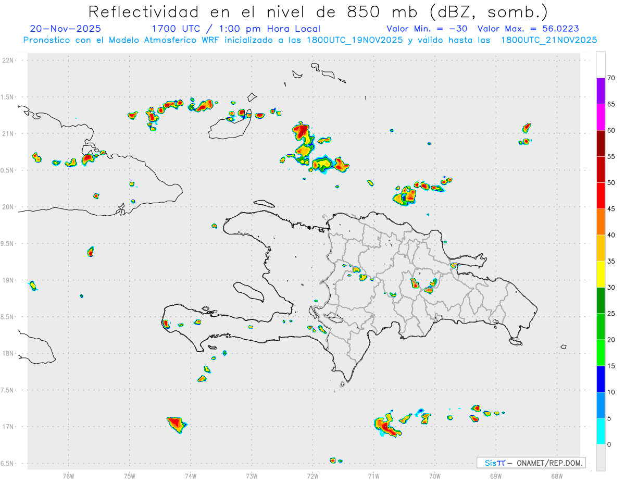Click the longitude axis label '68W'
This screenshot has width=625, height=483.
tap(557, 476)
